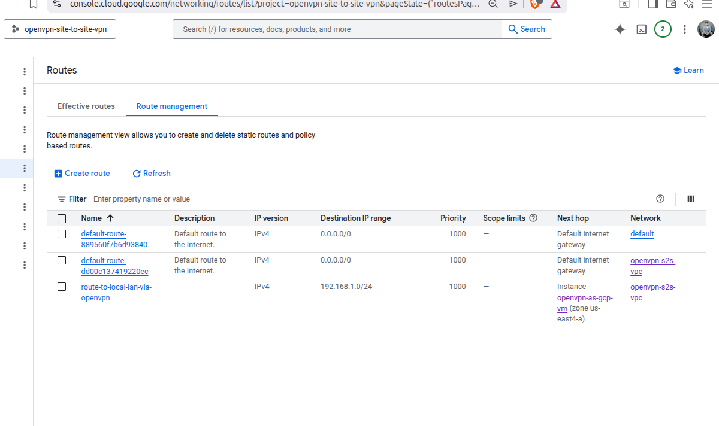Image resolution: width=719 pixels, height=426 pixels.
Task: Click the Create route button
Action: tap(82, 174)
